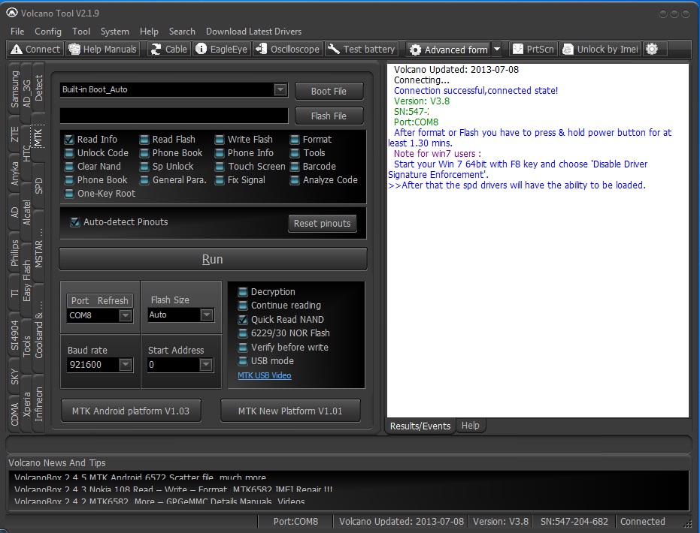This screenshot has width=700, height=533.
Task: Enable Decryption checkbox
Action: point(242,292)
